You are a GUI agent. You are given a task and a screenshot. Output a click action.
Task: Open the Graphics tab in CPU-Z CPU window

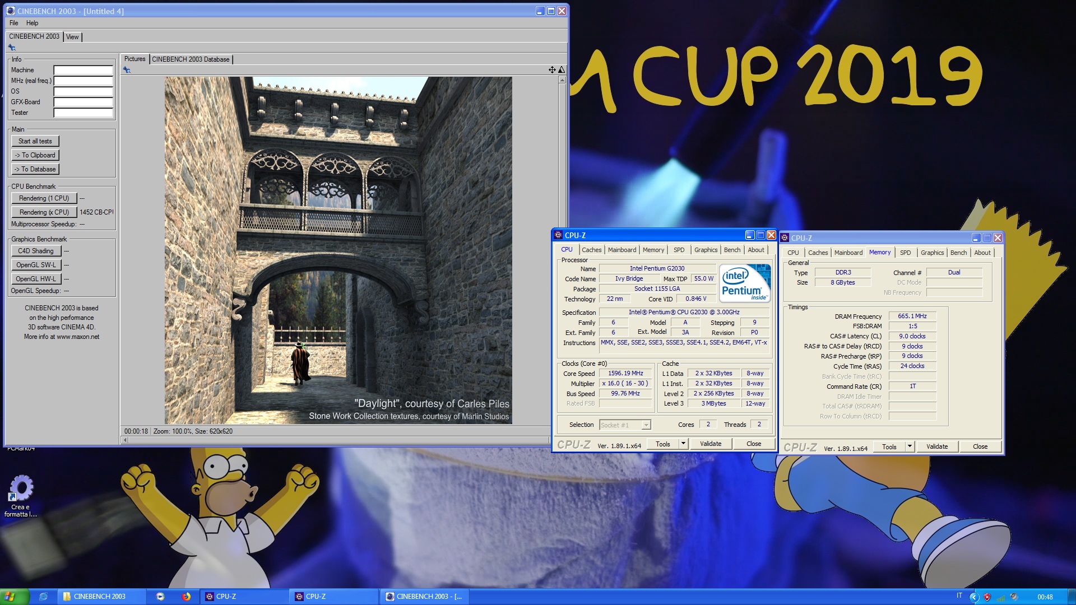click(706, 250)
